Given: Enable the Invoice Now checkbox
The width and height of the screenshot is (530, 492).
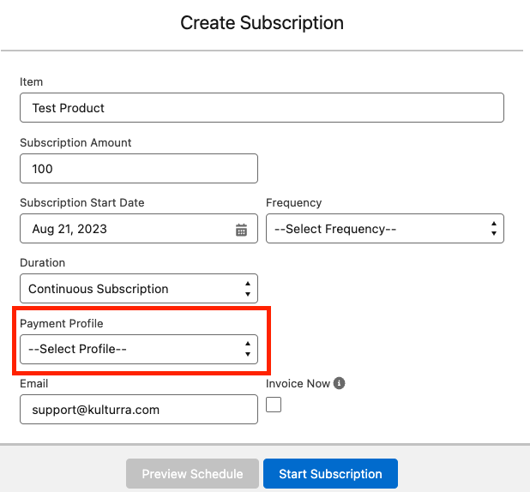Looking at the screenshot, I should 274,405.
